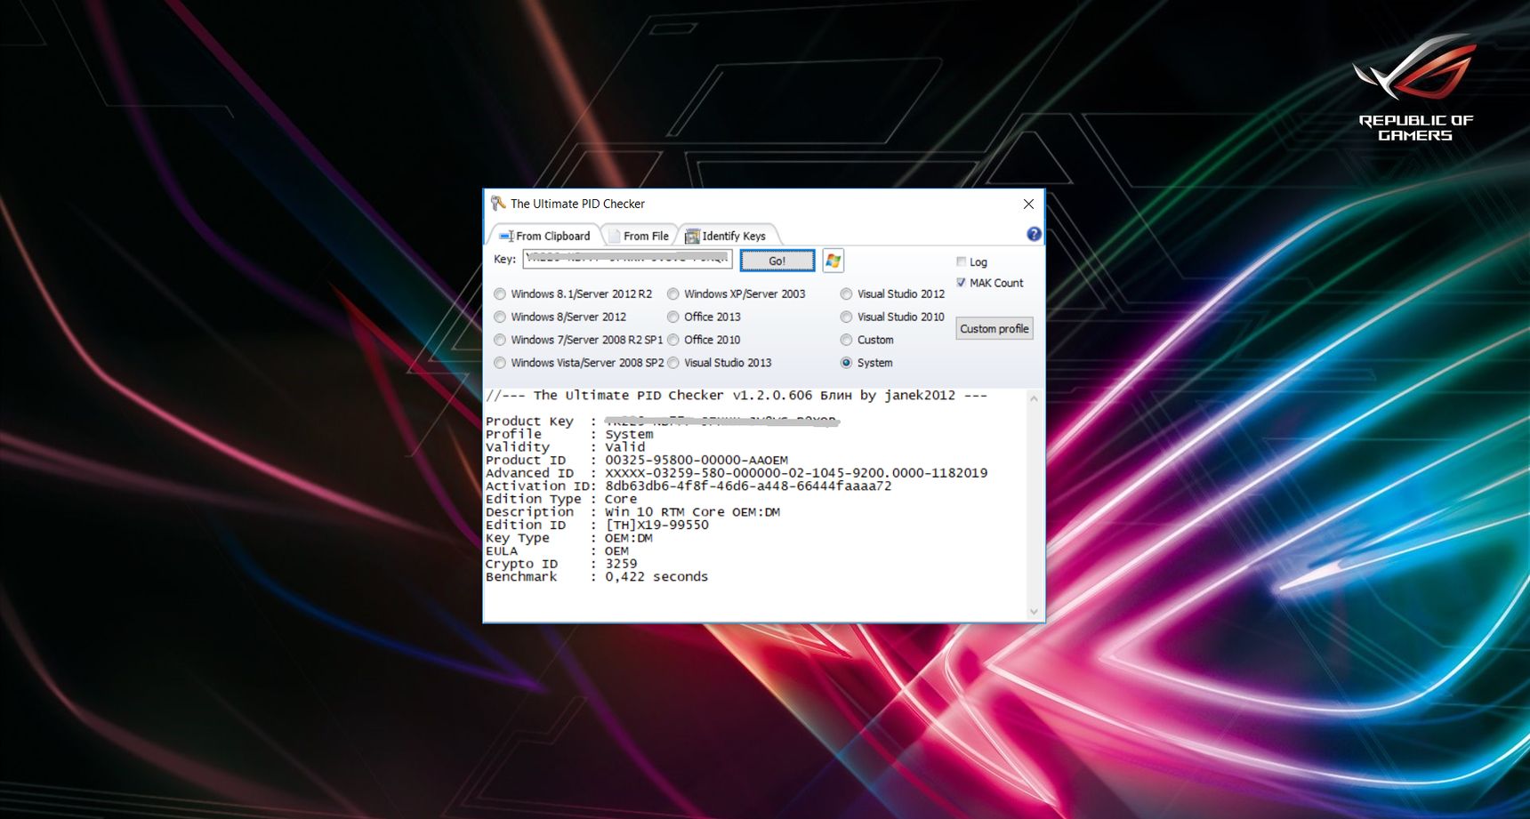Click the output scrollbar down arrow
This screenshot has width=1530, height=819.
1034,611
